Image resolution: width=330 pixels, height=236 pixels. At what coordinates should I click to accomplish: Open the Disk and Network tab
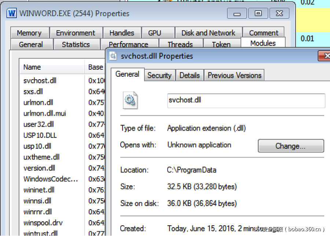point(208,33)
